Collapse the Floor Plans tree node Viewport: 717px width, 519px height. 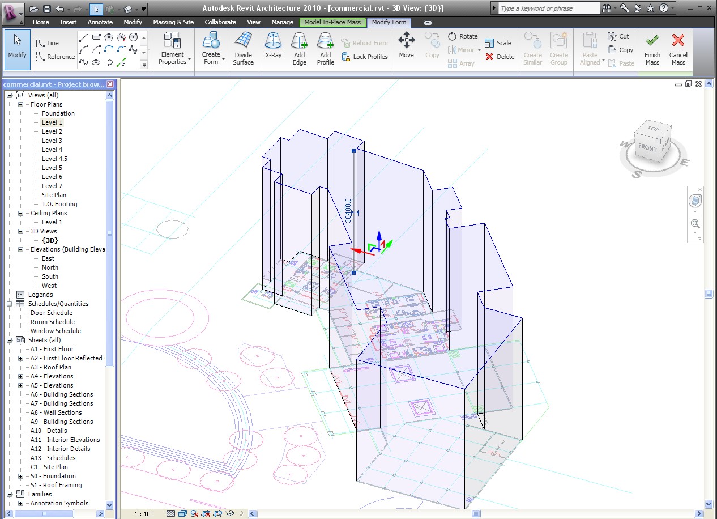pos(21,104)
